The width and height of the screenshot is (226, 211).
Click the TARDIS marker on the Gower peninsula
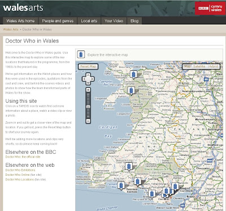121,185
